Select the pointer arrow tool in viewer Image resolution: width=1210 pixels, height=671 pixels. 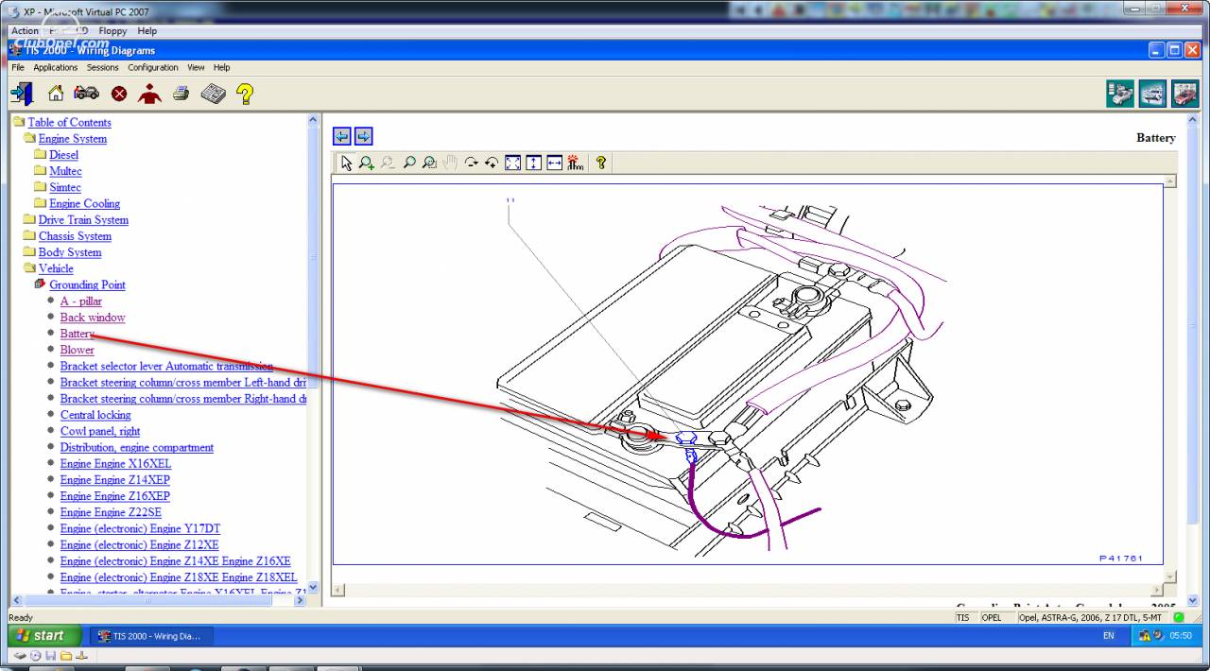click(346, 163)
